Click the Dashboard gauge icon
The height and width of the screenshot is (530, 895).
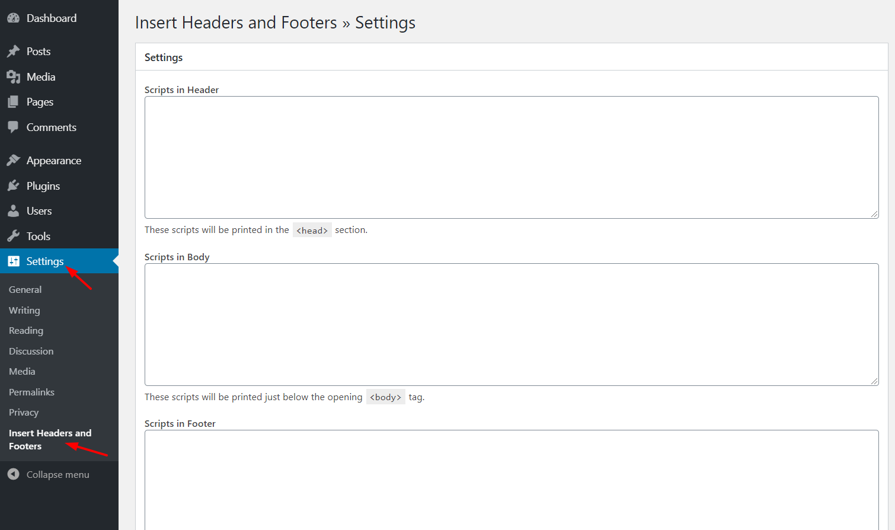pos(13,18)
